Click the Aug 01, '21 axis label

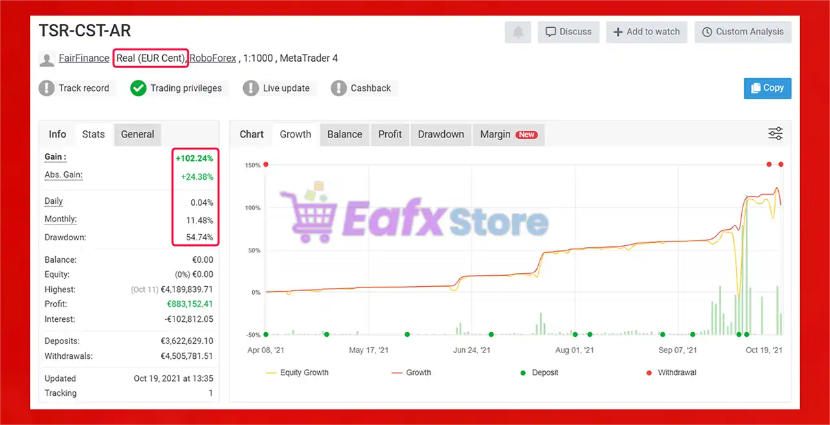click(575, 350)
